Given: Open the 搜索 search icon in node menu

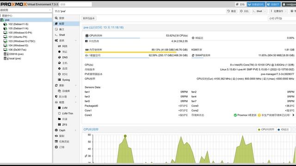Looking at the screenshot, I should pyautogui.click(x=56, y=18).
